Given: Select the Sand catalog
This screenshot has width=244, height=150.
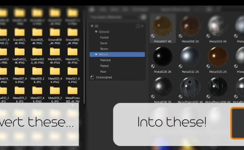Looking at the screenshot, I should 103,43.
